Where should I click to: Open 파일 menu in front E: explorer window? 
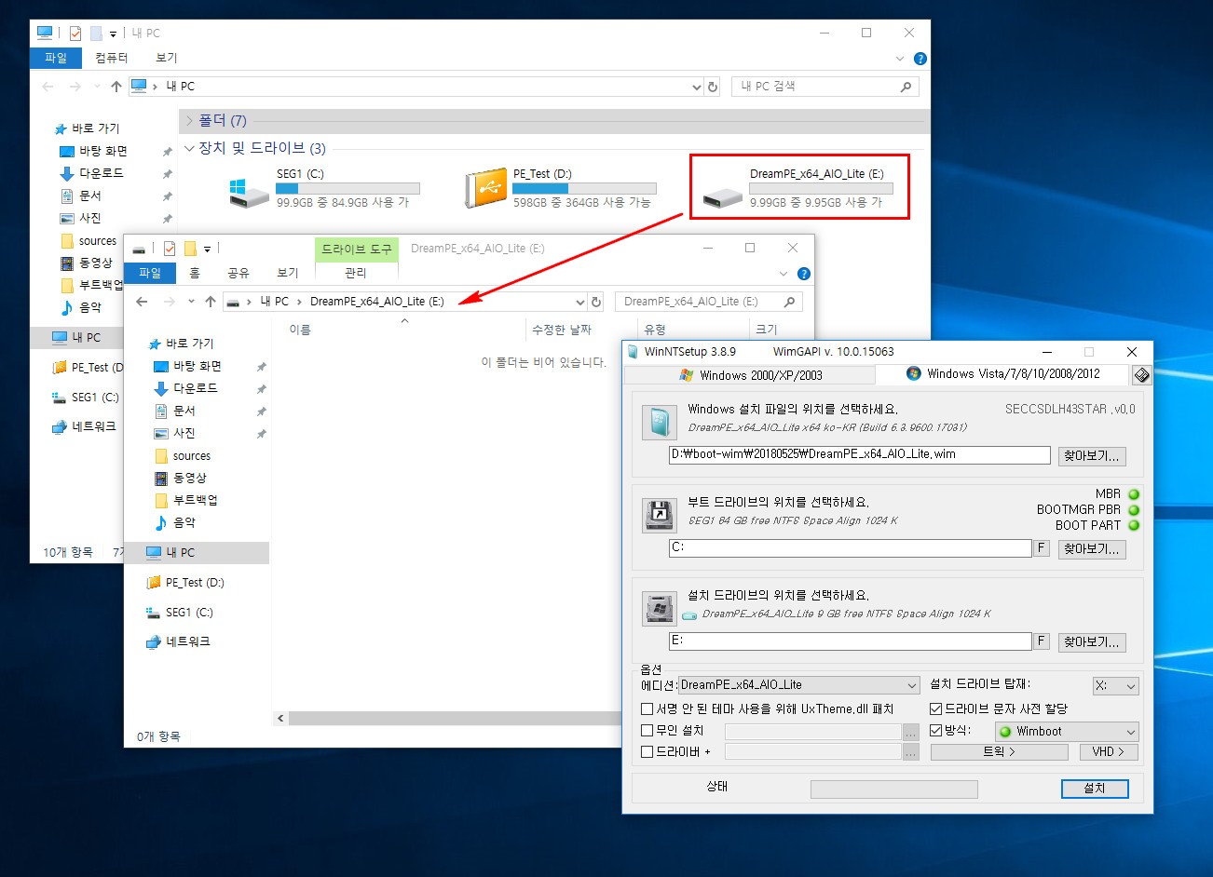tap(150, 273)
